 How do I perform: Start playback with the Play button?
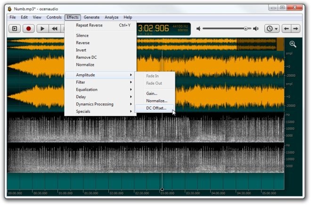tap(42, 29)
